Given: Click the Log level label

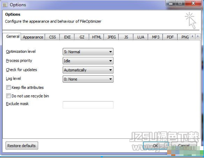Looking at the screenshot, I should tap(13, 79).
